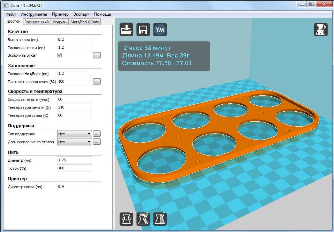The width and height of the screenshot is (334, 232).
Task: Open infill settings button next to Плотность заполнения
Action: [97, 82]
